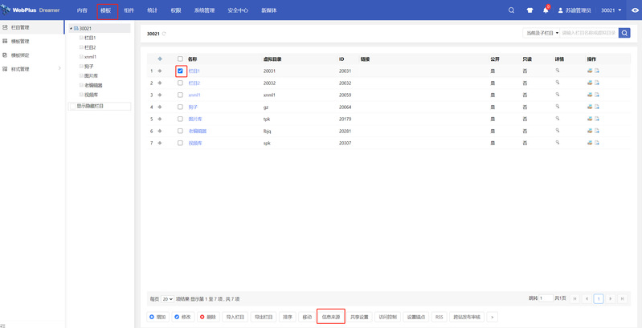Open the last top navigation menu
Viewport: 642px width, 328px height.
268,10
